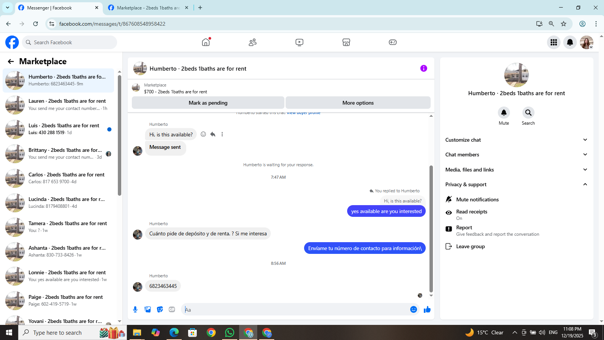Open the Video icon in the top navigation
Viewport: 604px width, 340px height.
[x=300, y=42]
